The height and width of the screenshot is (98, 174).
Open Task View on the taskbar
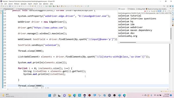pyautogui.click(x=59, y=95)
